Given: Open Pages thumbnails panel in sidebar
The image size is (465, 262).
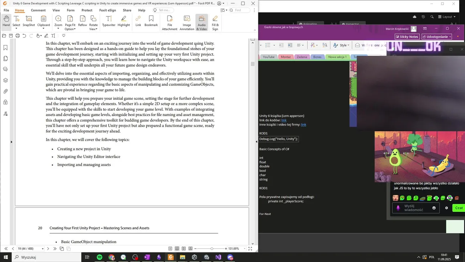Looking at the screenshot, I should tap(5, 59).
